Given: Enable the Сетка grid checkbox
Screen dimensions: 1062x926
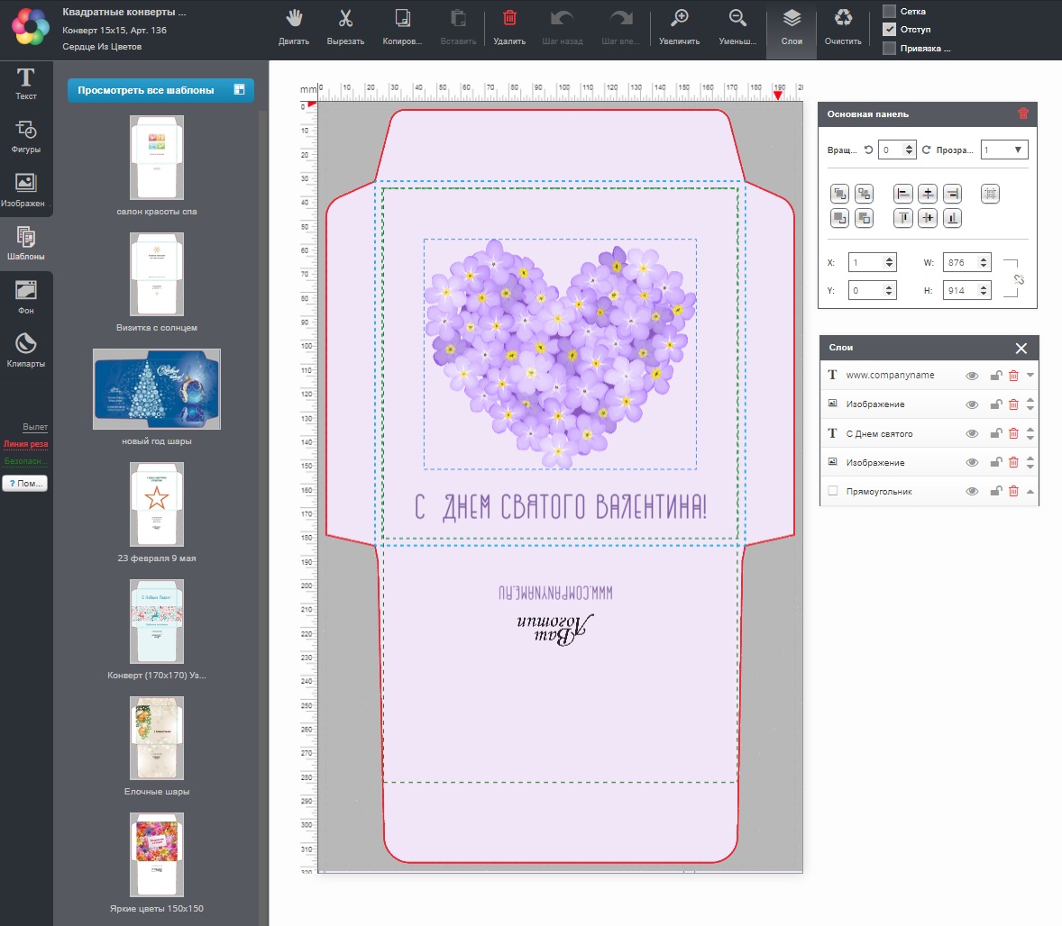Looking at the screenshot, I should [889, 12].
